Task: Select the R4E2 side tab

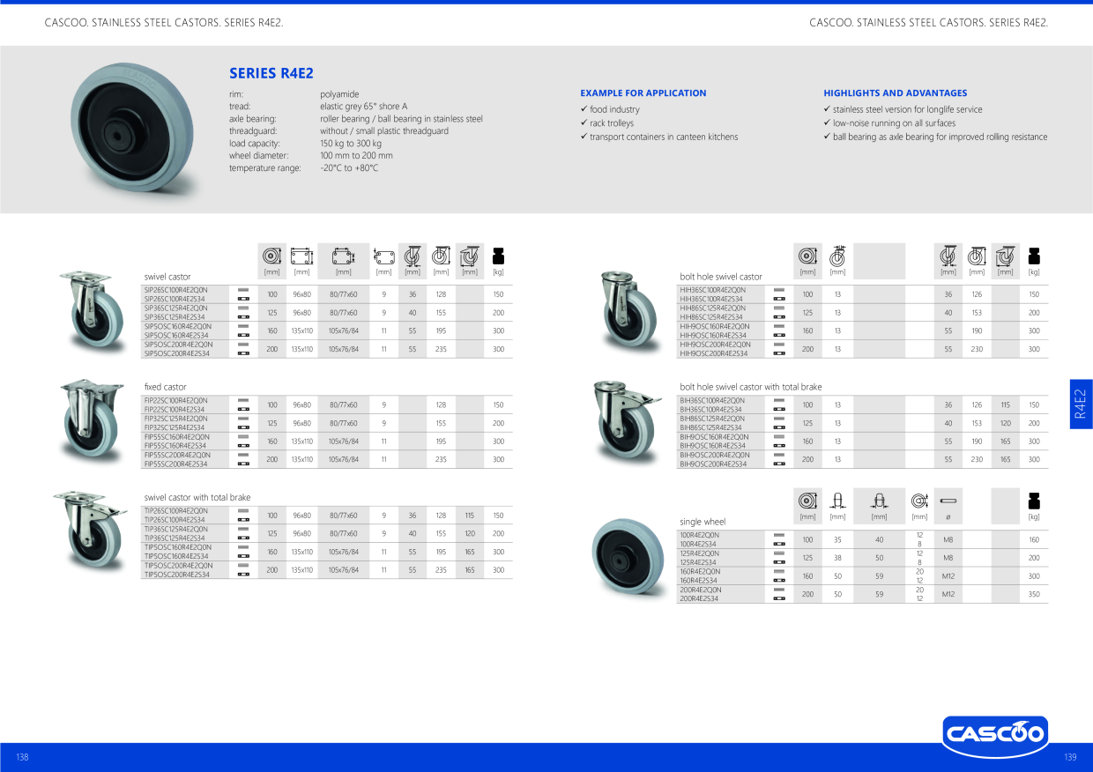Action: coord(1080,405)
